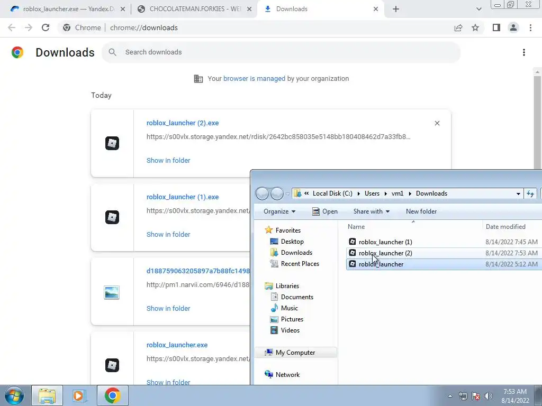Open the Downloads page more-actions menu
This screenshot has width=542, height=406.
[524, 52]
